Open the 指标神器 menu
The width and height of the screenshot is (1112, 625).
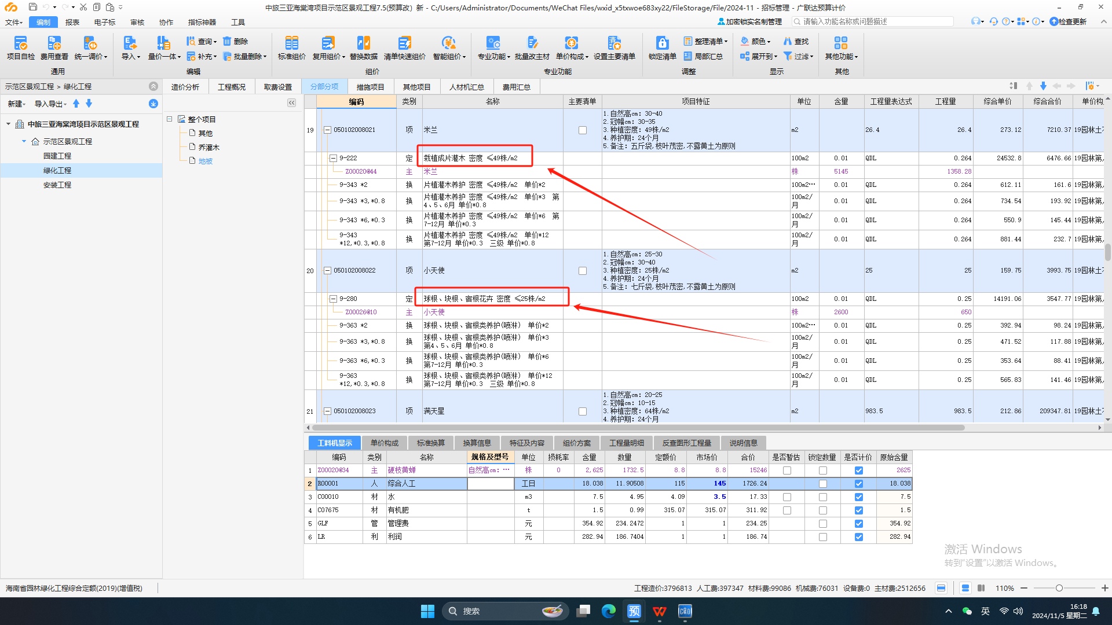202,22
